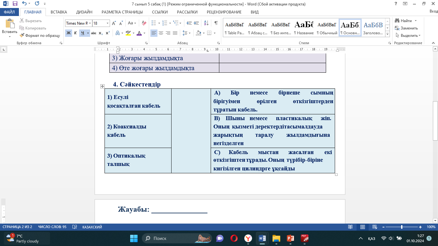
Task: Toggle Bold (Ж) formatting
Action: coord(69,33)
